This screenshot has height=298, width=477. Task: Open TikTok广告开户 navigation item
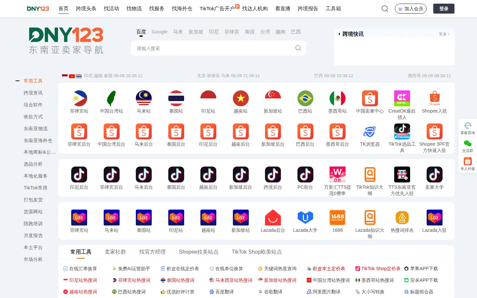click(217, 9)
